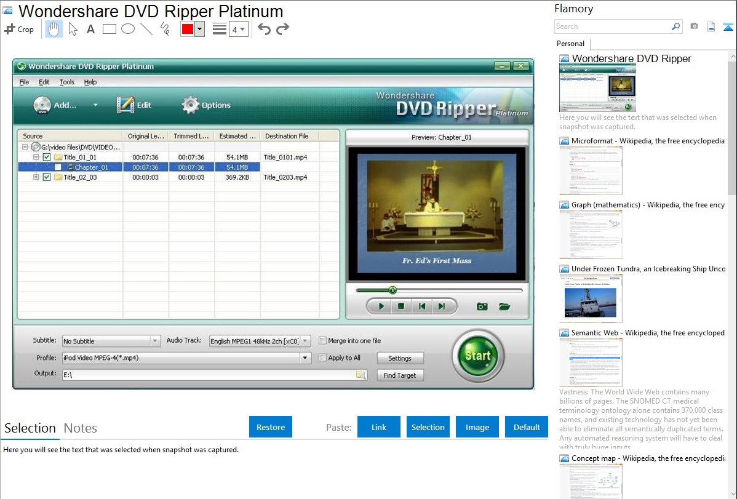Switch to the Notes tab
Screen dimensions: 737x499
point(81,428)
